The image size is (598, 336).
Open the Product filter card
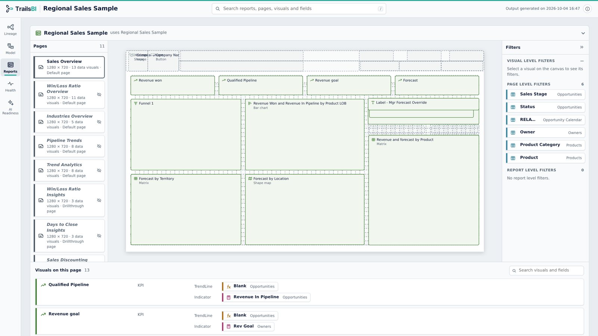(x=546, y=158)
